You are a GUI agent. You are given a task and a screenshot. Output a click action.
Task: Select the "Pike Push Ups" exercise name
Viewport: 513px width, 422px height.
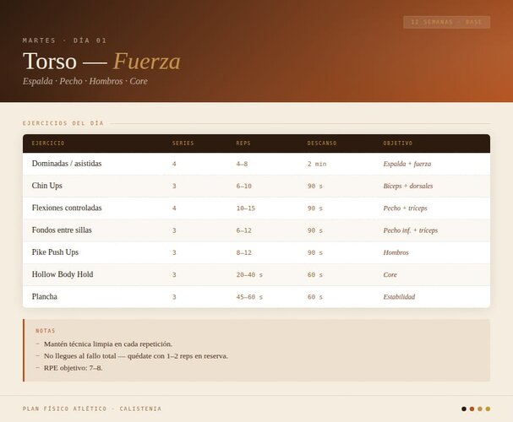(x=55, y=252)
